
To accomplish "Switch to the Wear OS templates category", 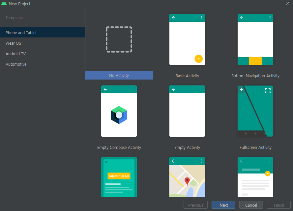I will tap(43, 43).
